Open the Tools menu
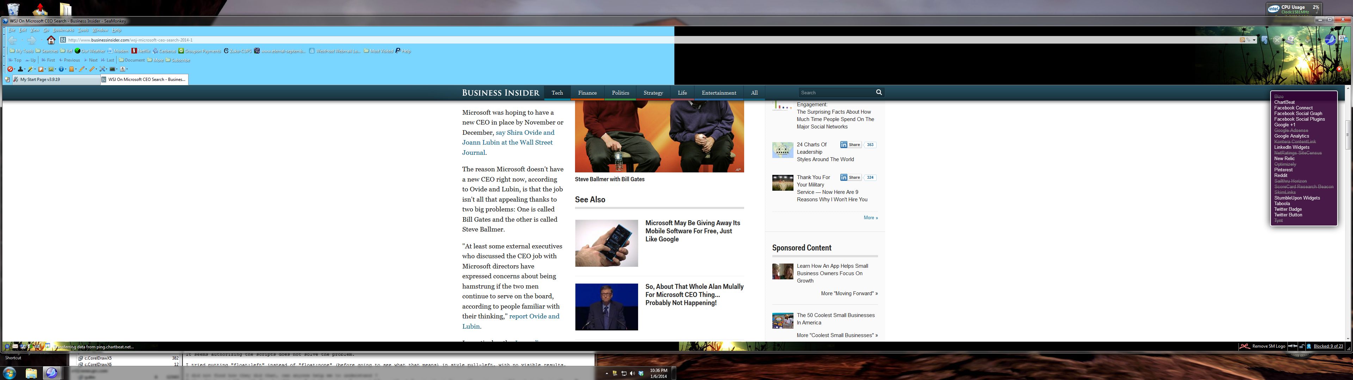Viewport: 1353px width, 380px height. tap(83, 30)
